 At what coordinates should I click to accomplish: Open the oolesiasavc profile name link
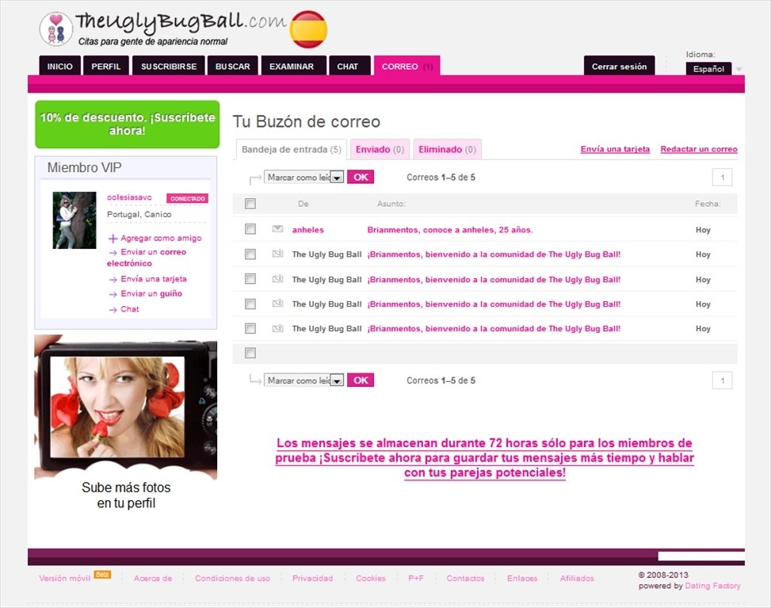[129, 197]
